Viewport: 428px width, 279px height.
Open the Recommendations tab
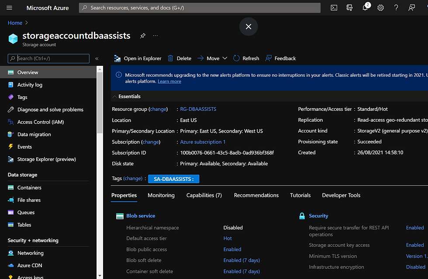[x=256, y=195]
